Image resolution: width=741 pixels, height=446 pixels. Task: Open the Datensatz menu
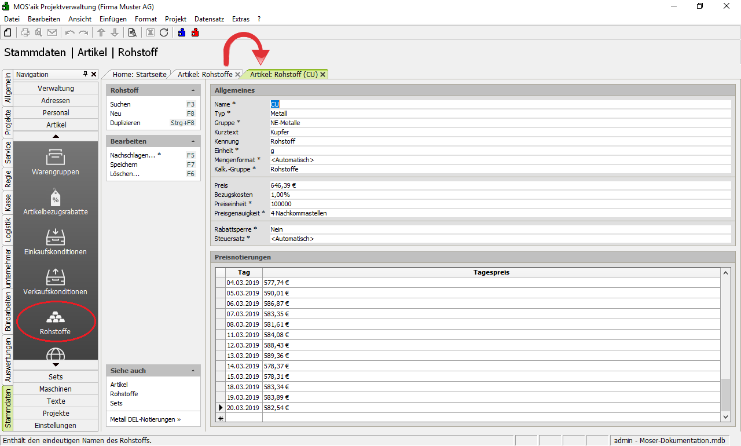click(x=209, y=19)
